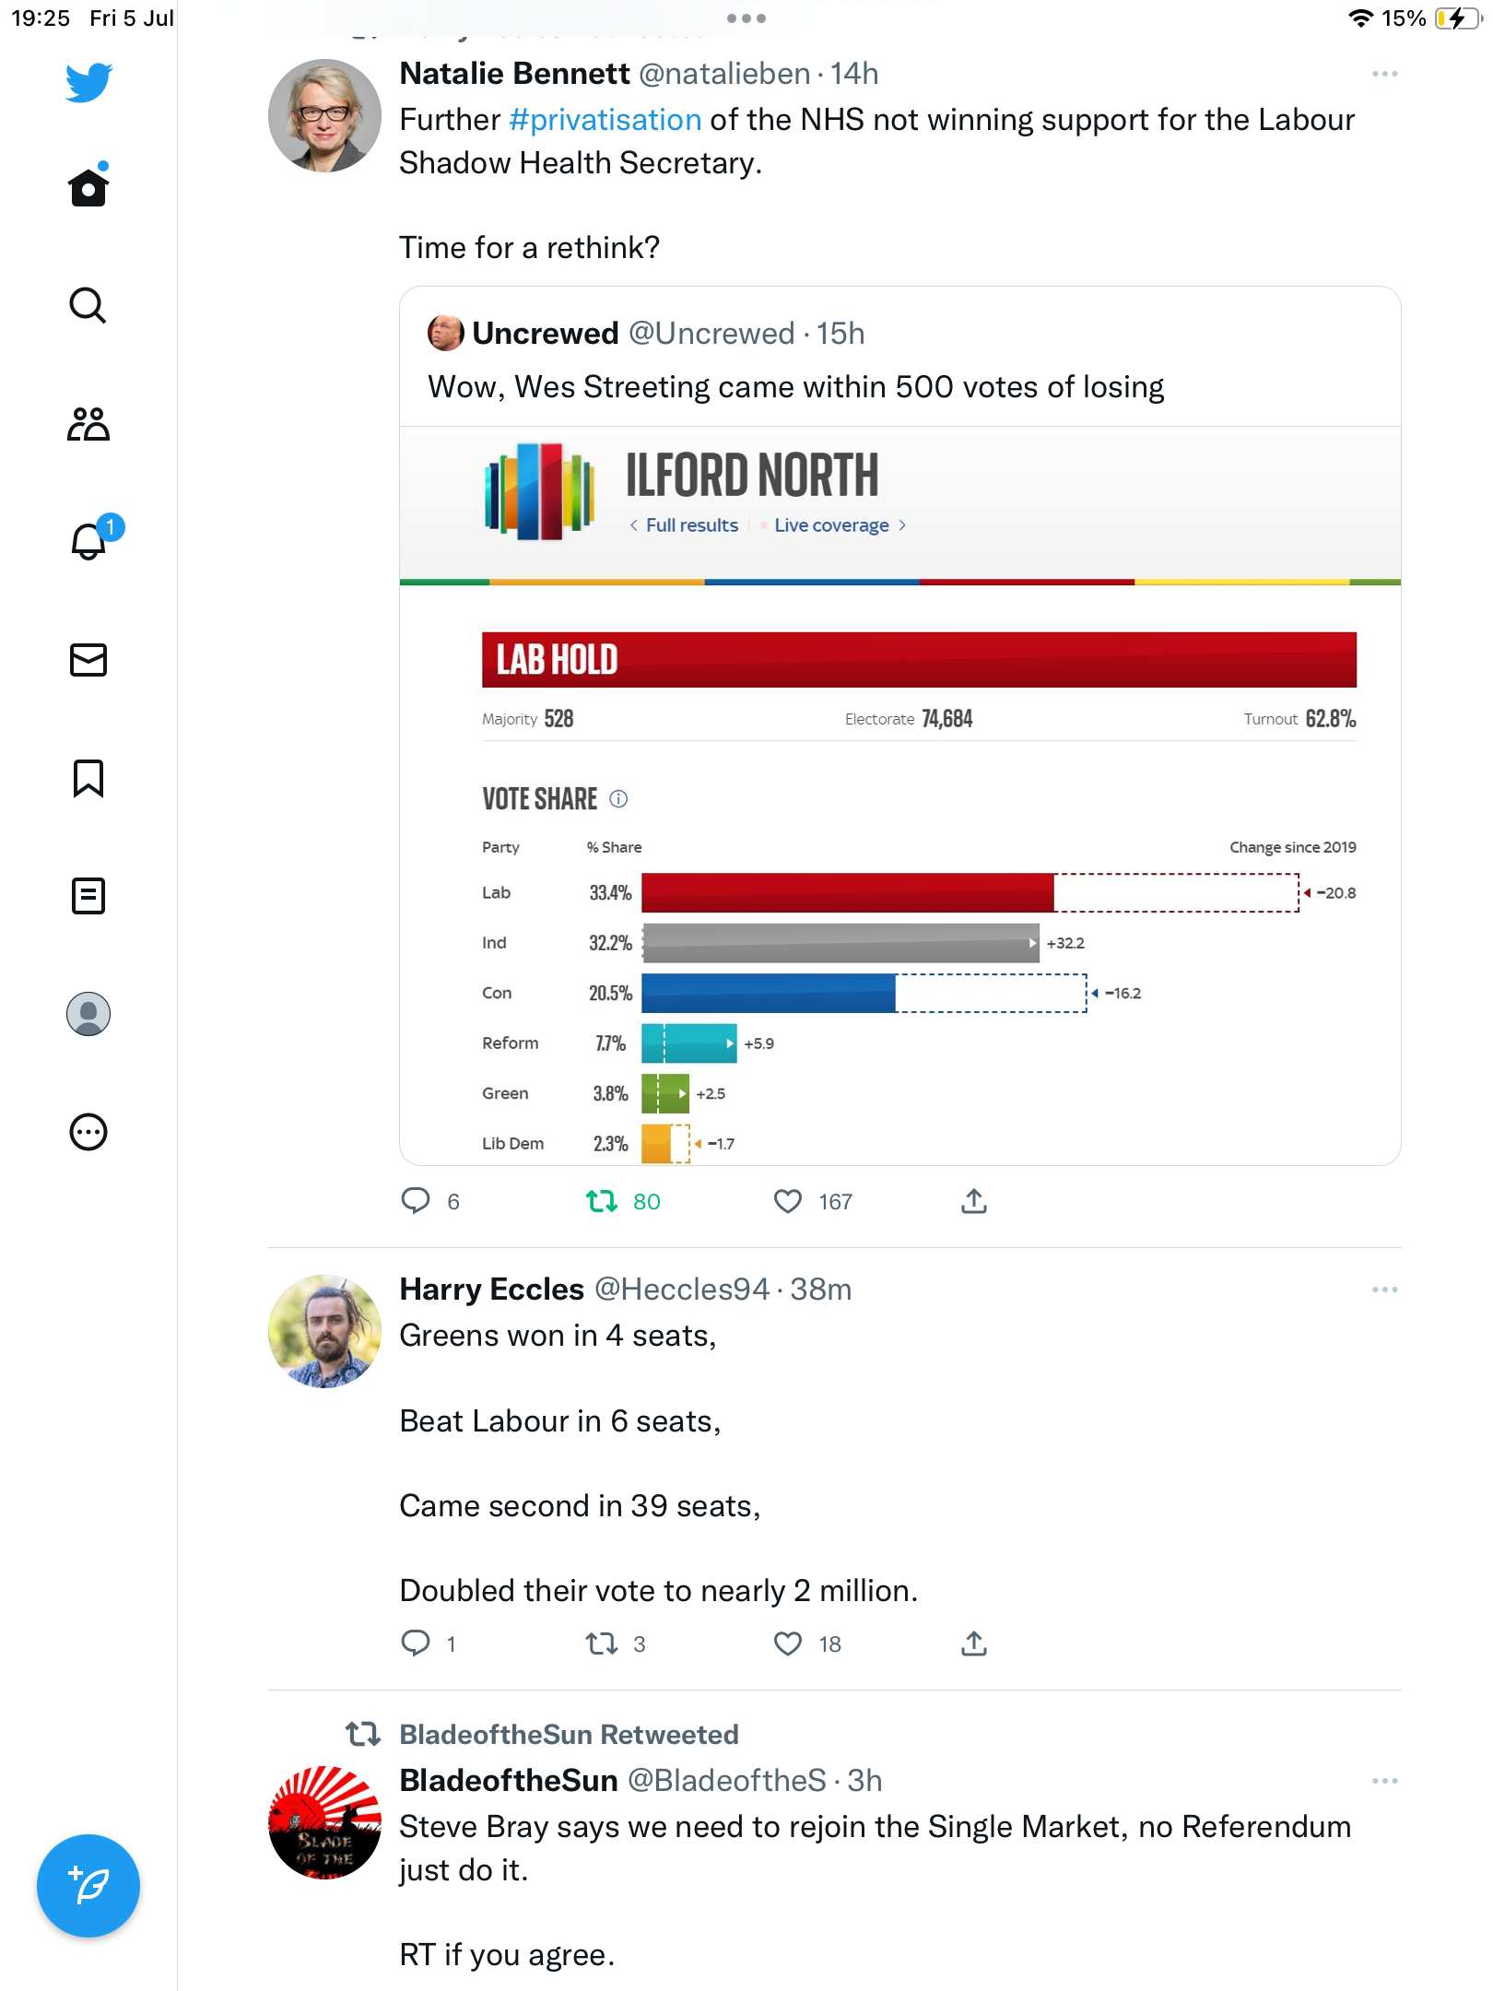
Task: Open the Ilford North vote share chart image
Action: tap(900, 795)
